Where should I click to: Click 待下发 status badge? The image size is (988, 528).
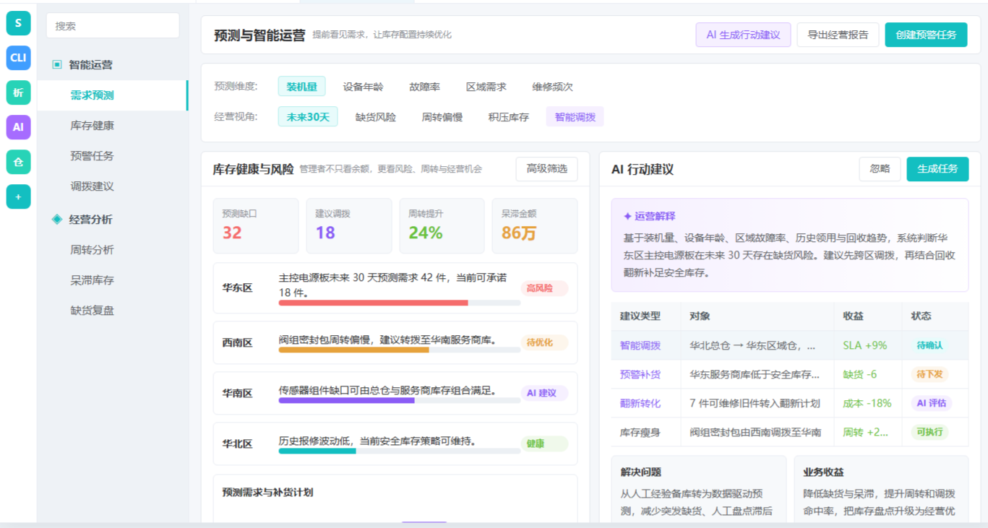click(929, 374)
